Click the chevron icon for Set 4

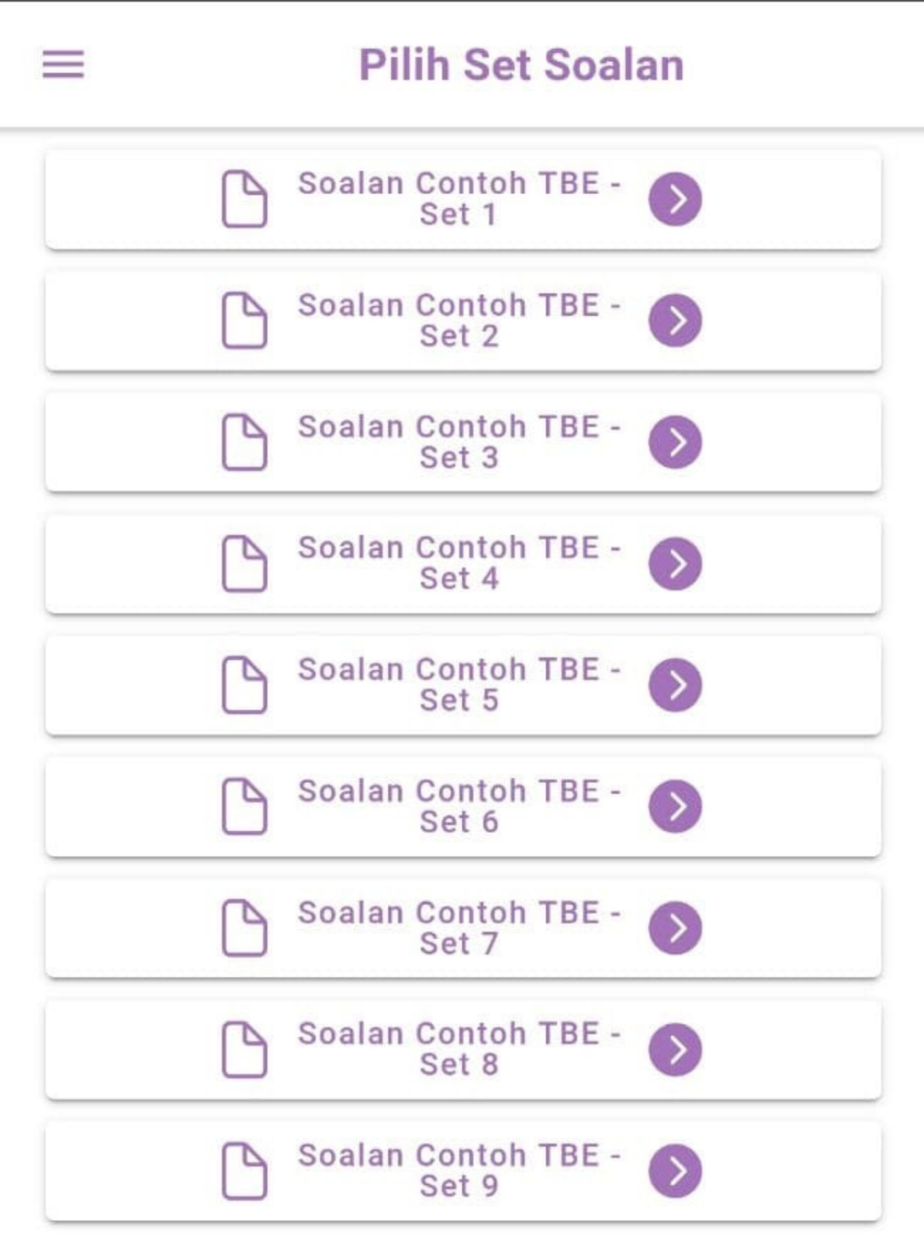[675, 564]
